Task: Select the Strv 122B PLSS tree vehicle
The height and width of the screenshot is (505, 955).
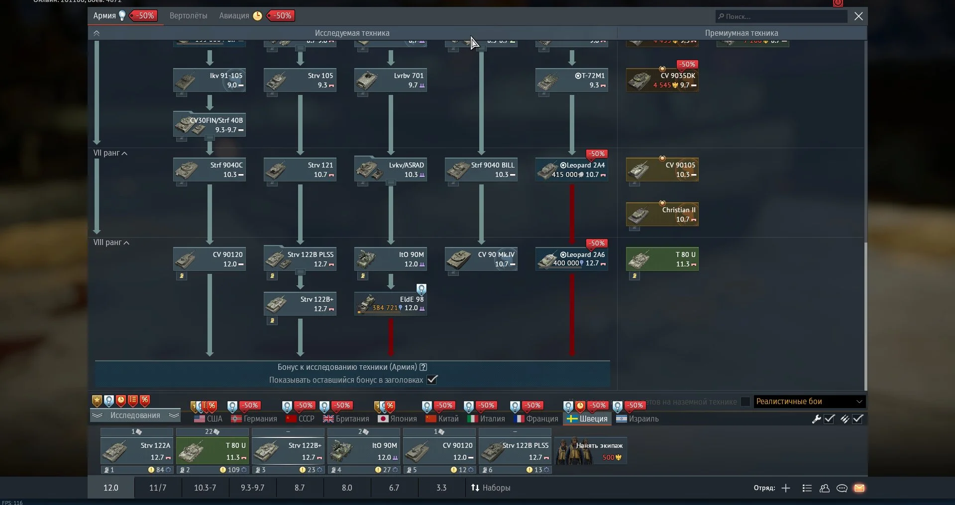Action: 300,259
